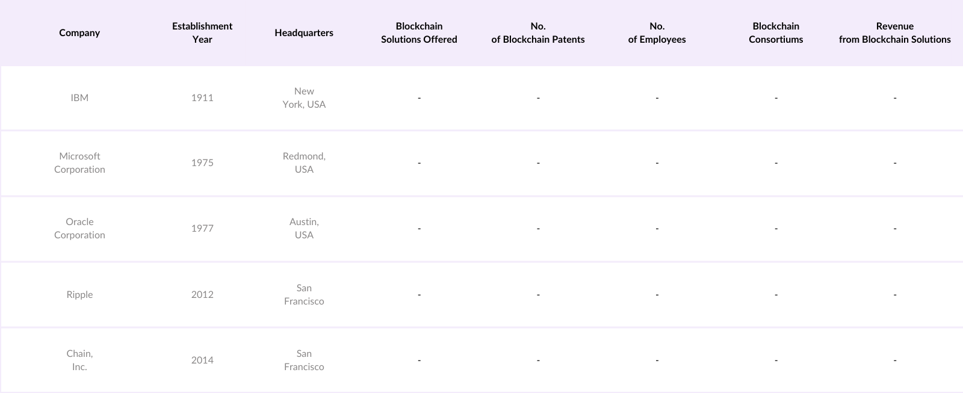The image size is (963, 393).
Task: Select the Chain, Inc. cell
Action: pyautogui.click(x=79, y=361)
